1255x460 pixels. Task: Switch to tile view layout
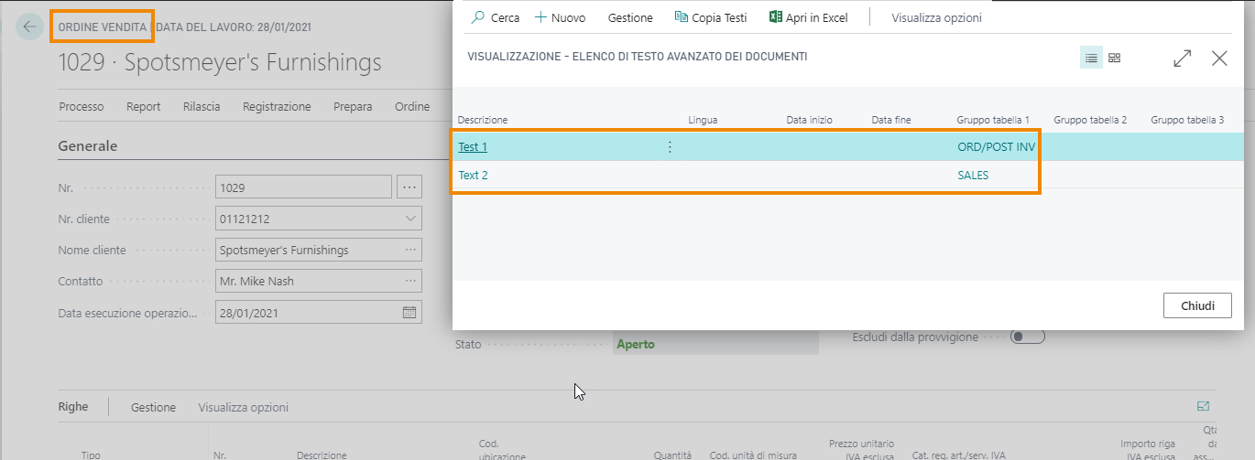point(1115,59)
